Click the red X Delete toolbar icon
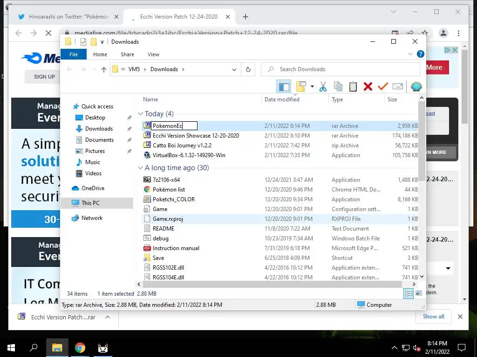 click(368, 86)
